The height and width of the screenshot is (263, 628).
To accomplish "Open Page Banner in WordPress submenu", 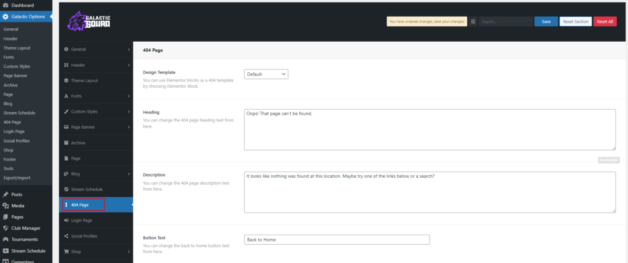I will [x=15, y=75].
